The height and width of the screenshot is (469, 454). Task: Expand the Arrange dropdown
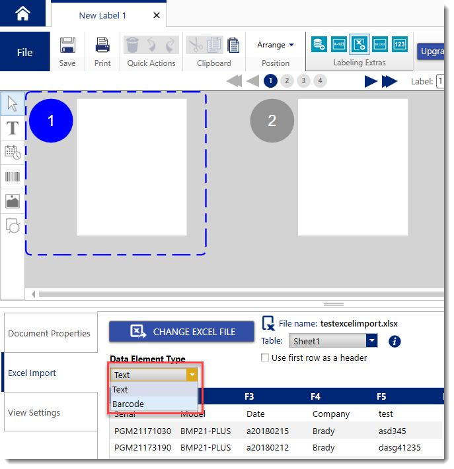point(276,45)
